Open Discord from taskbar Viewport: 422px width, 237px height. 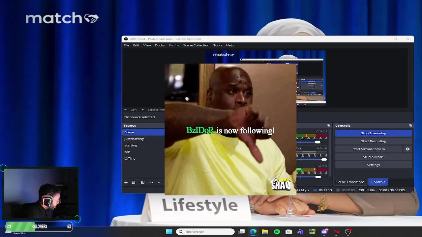coord(324,232)
